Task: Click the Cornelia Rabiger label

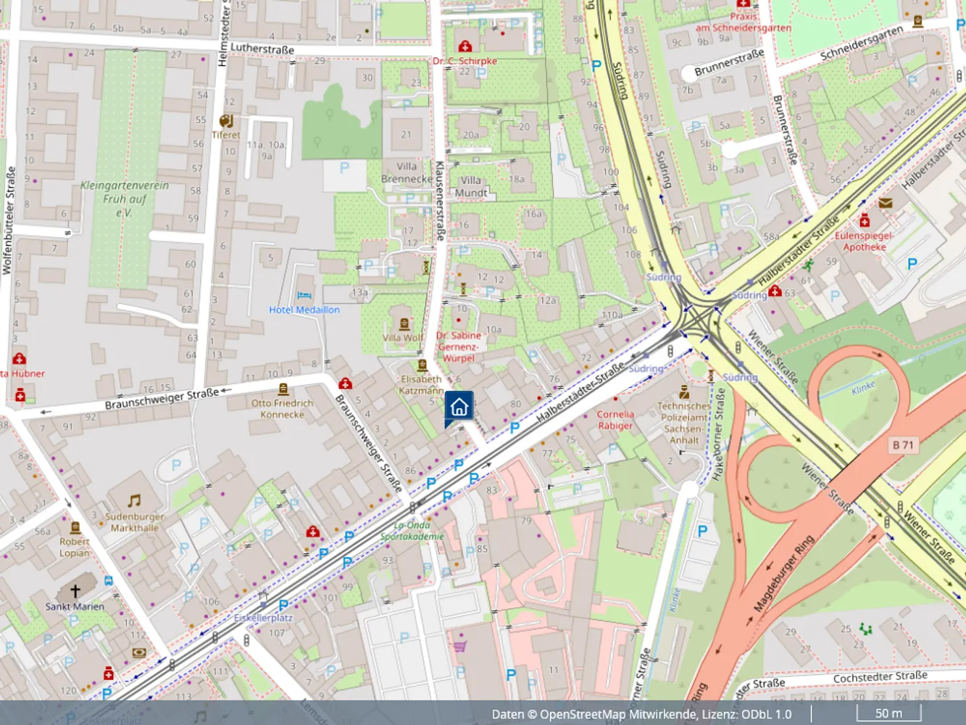Action: [x=615, y=420]
